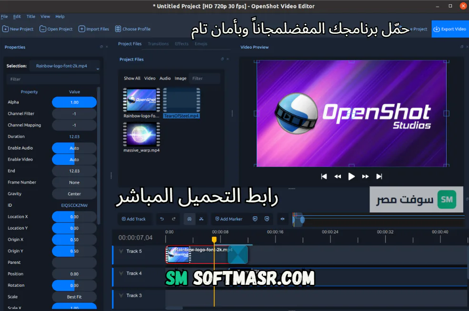The image size is (469, 311).
Task: Open the File menu
Action: pyautogui.click(x=4, y=17)
